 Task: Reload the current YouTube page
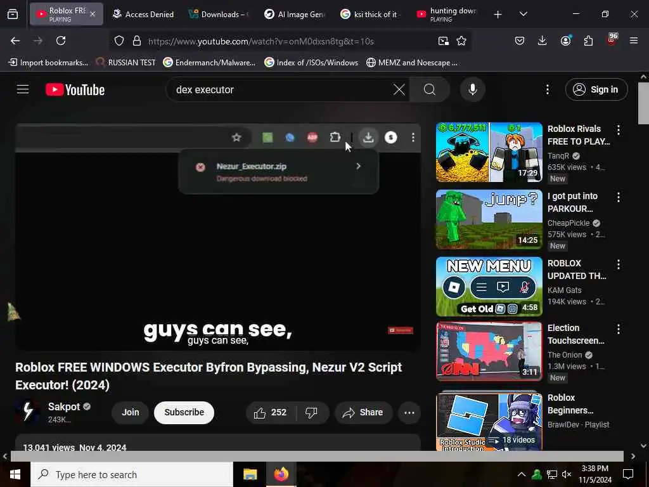61,41
